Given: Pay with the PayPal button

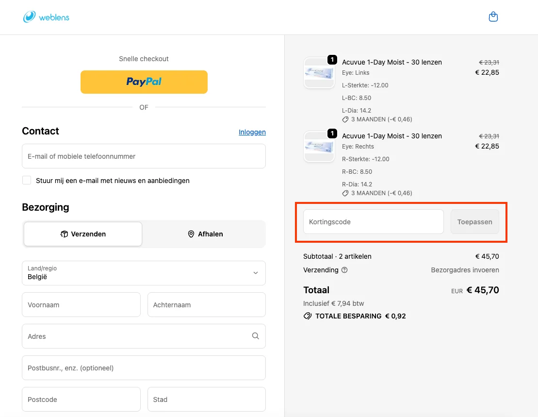Looking at the screenshot, I should pos(144,82).
